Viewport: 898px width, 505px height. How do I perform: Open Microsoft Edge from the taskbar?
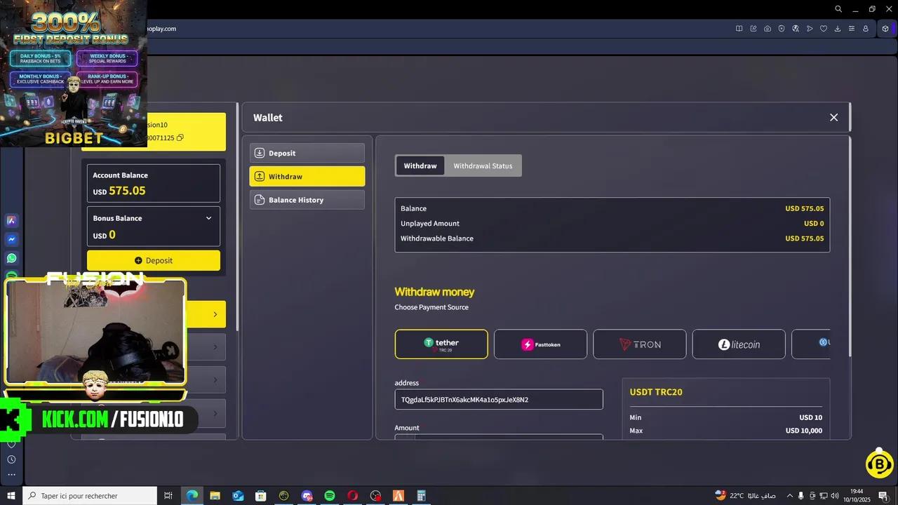point(192,496)
